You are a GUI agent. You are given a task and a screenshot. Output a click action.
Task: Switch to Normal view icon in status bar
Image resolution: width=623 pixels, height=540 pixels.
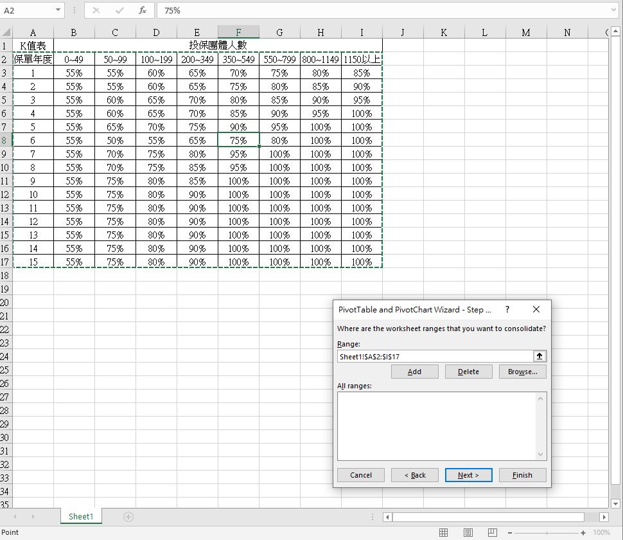443,532
